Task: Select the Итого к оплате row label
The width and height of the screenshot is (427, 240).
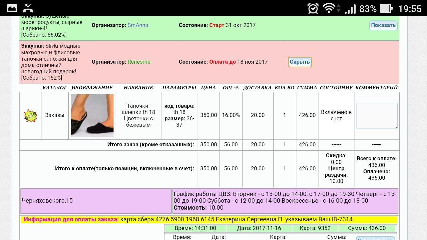Action: click(x=124, y=169)
